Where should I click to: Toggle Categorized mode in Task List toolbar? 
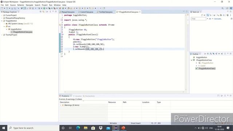[208, 15]
